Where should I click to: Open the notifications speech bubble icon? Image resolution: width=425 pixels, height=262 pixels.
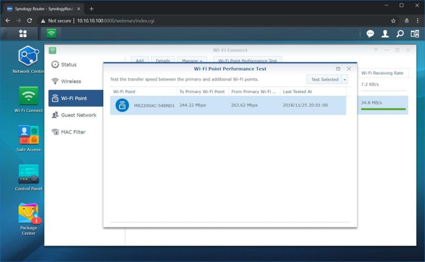[x=370, y=34]
